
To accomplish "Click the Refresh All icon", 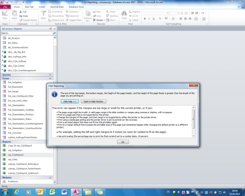I will pyautogui.click(x=88, y=14).
